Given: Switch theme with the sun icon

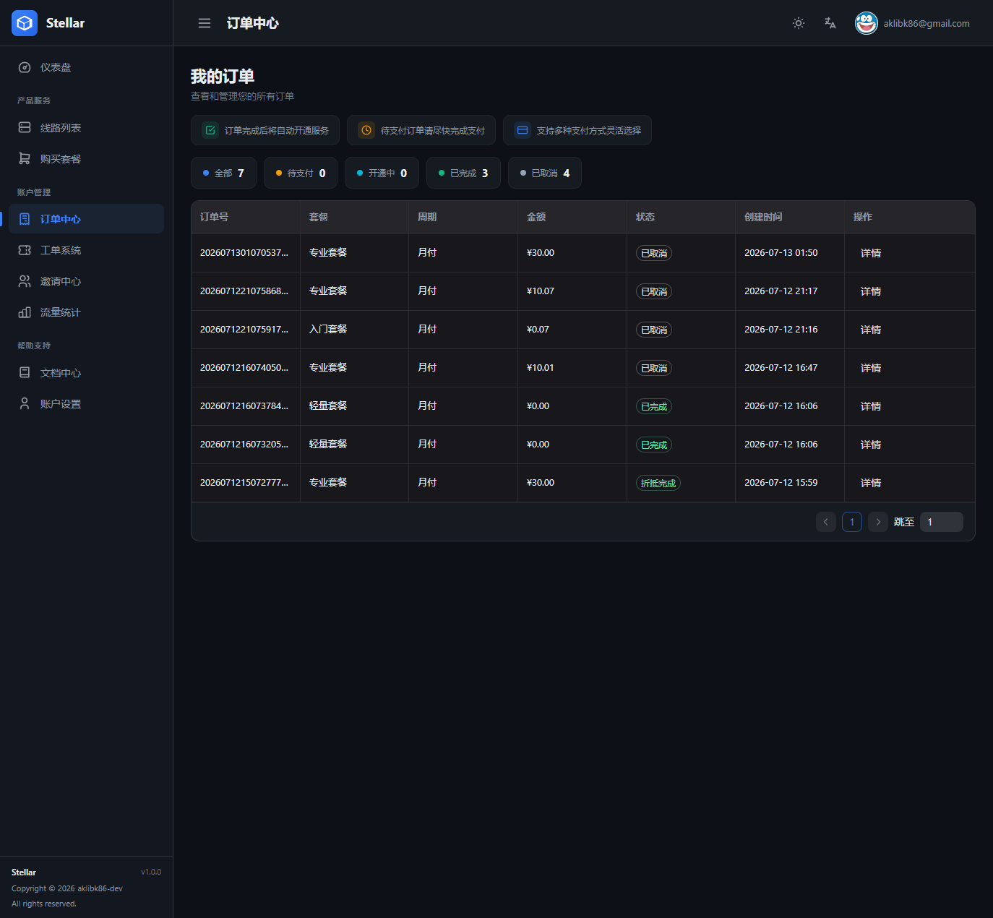Looking at the screenshot, I should (x=799, y=23).
